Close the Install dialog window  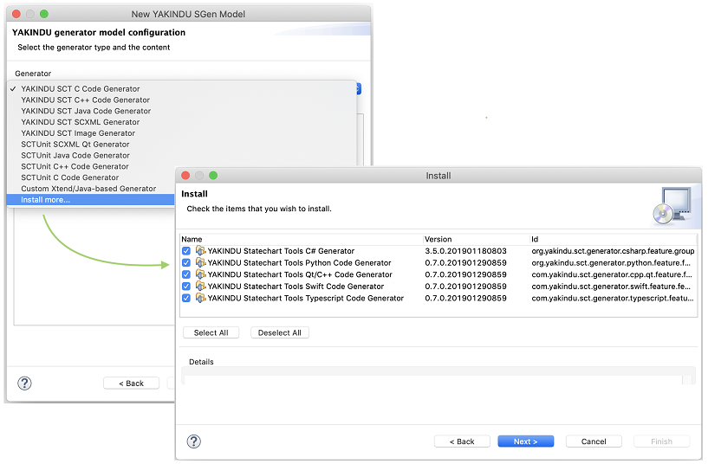coord(185,176)
